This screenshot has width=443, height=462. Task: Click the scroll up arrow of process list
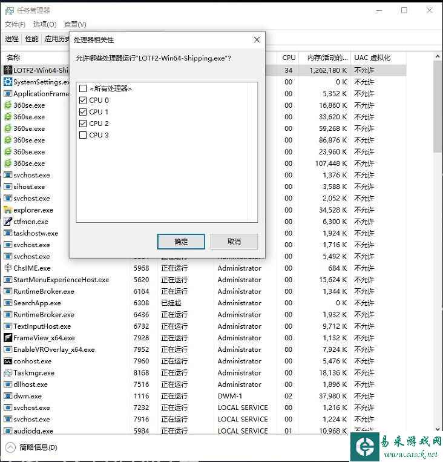pyautogui.click(x=438, y=56)
